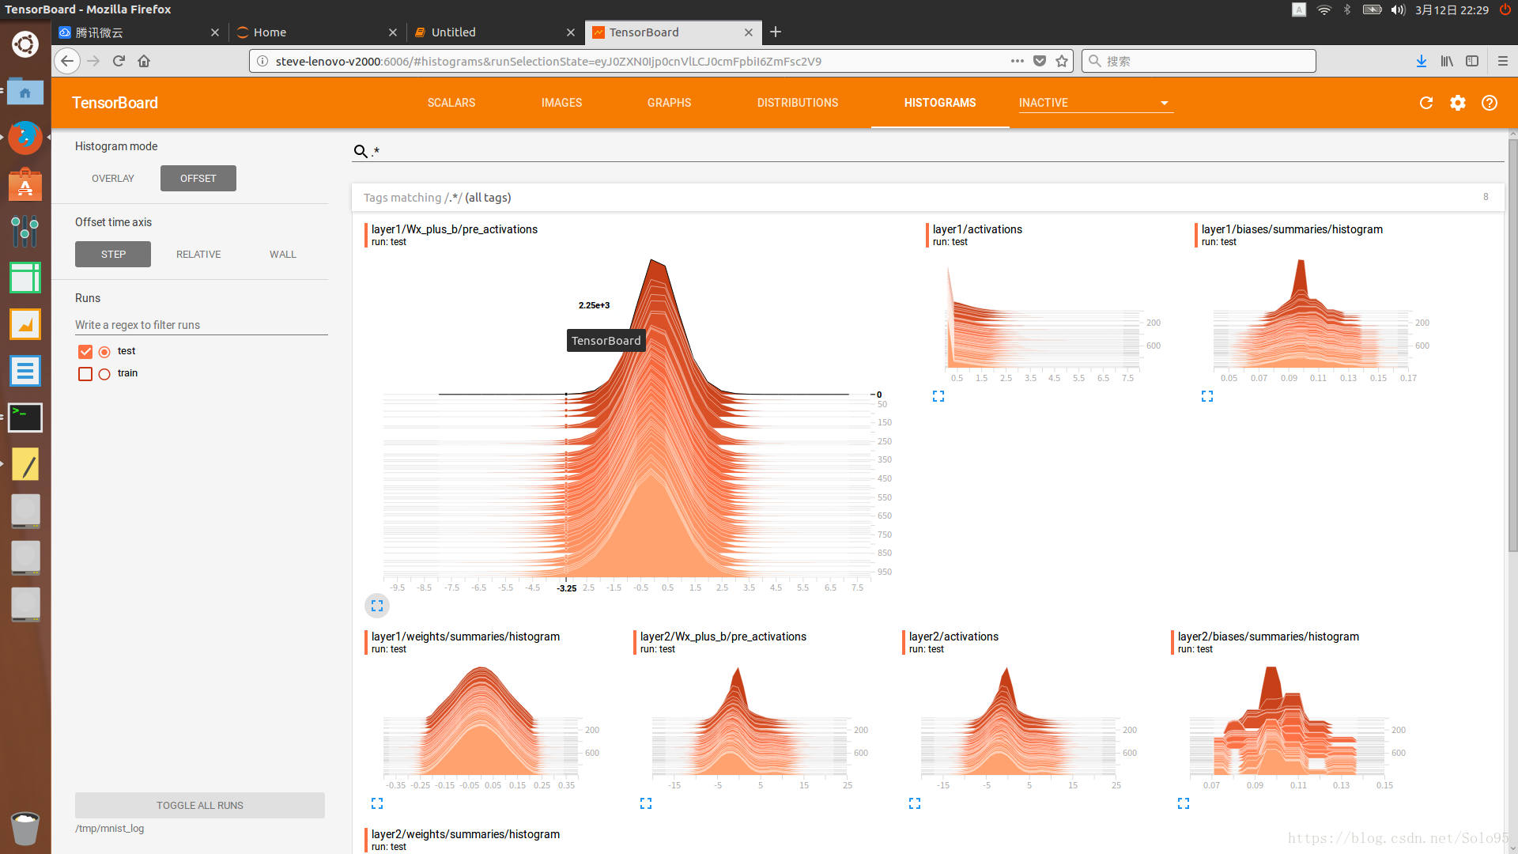Reload the page in Firefox
The width and height of the screenshot is (1518, 854).
pos(119,61)
